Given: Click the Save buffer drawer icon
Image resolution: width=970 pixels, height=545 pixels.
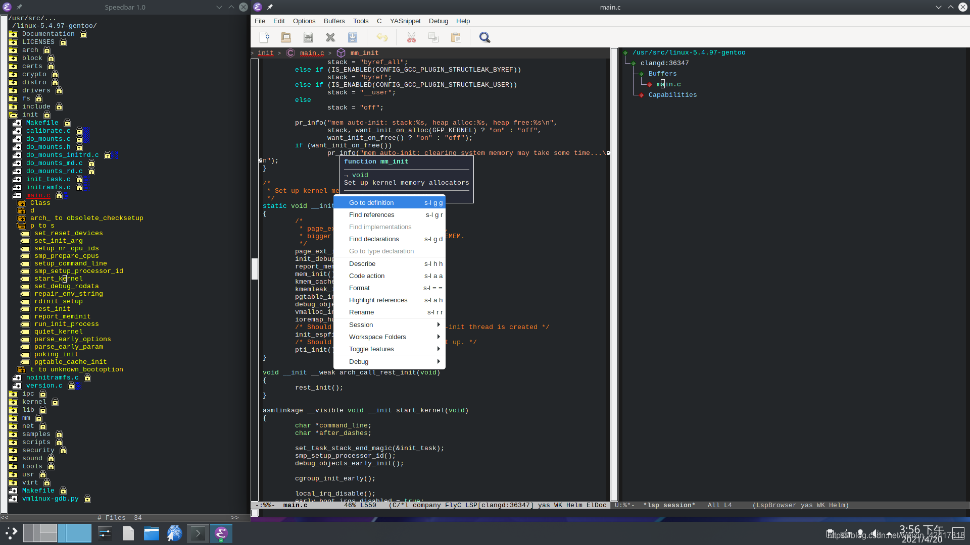Looking at the screenshot, I should tap(308, 37).
